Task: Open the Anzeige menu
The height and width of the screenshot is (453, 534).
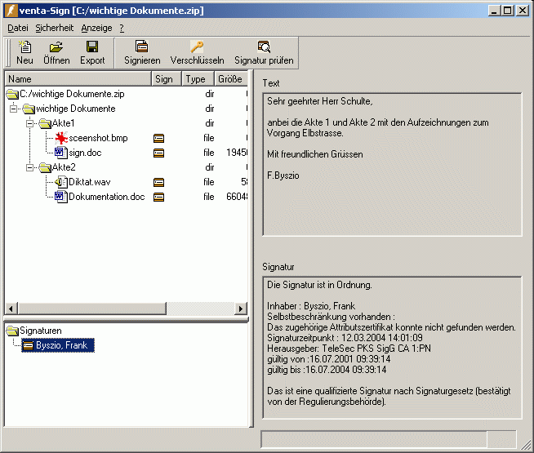Action: [96, 28]
